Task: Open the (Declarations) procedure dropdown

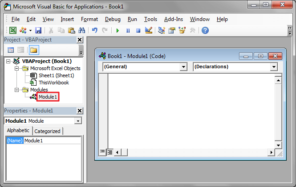Action: [274, 67]
